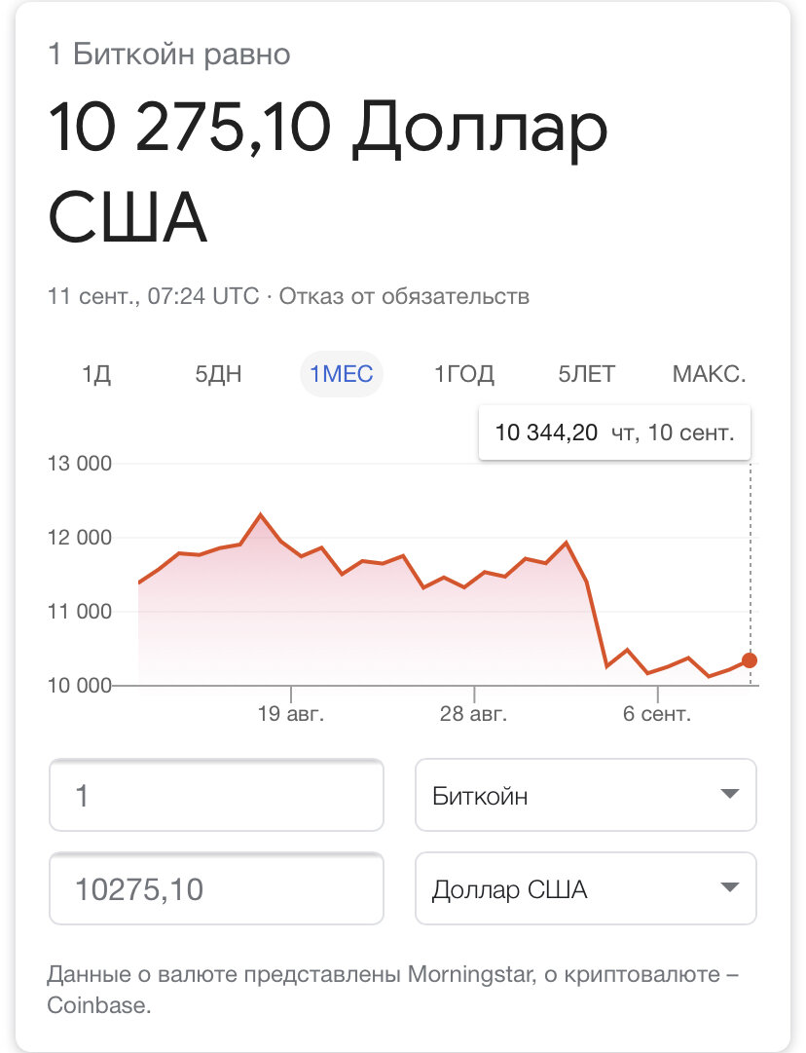The width and height of the screenshot is (806, 1053).
Task: Click the Доллар США dropdown arrow icon
Action: 729,887
